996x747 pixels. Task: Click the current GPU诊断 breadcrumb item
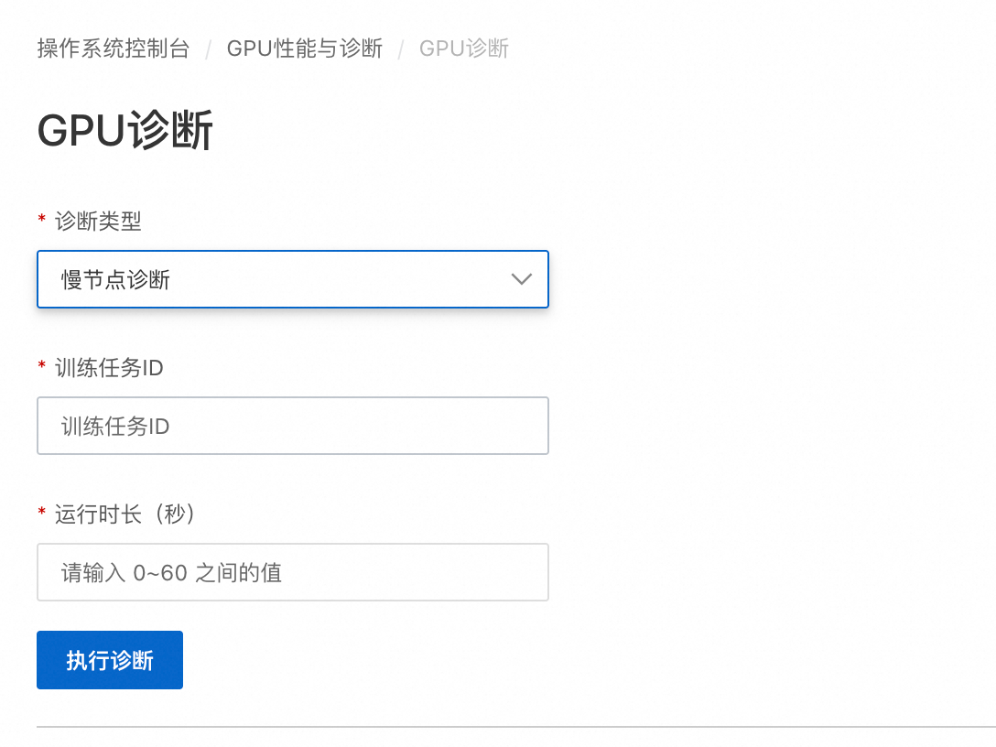point(463,49)
